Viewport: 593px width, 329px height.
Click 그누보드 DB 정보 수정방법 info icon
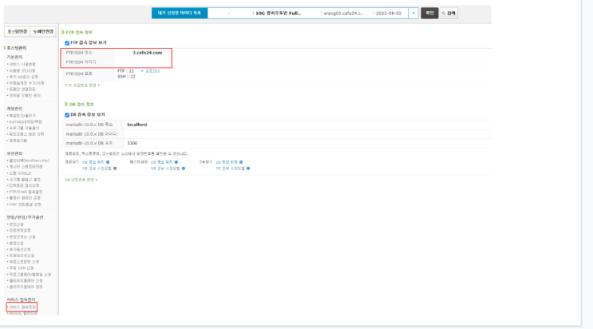click(248, 168)
